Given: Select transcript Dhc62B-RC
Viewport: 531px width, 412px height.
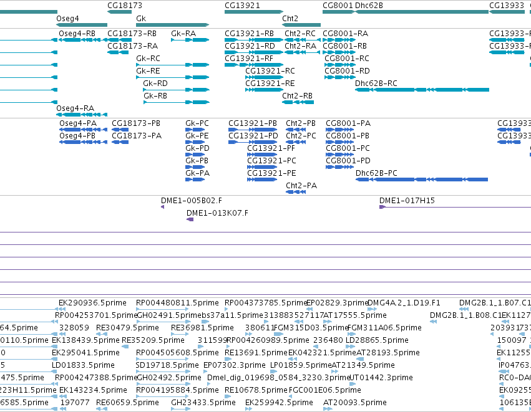Looking at the screenshot, I should coord(422,90).
